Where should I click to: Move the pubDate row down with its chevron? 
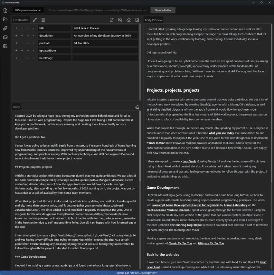(33, 43)
